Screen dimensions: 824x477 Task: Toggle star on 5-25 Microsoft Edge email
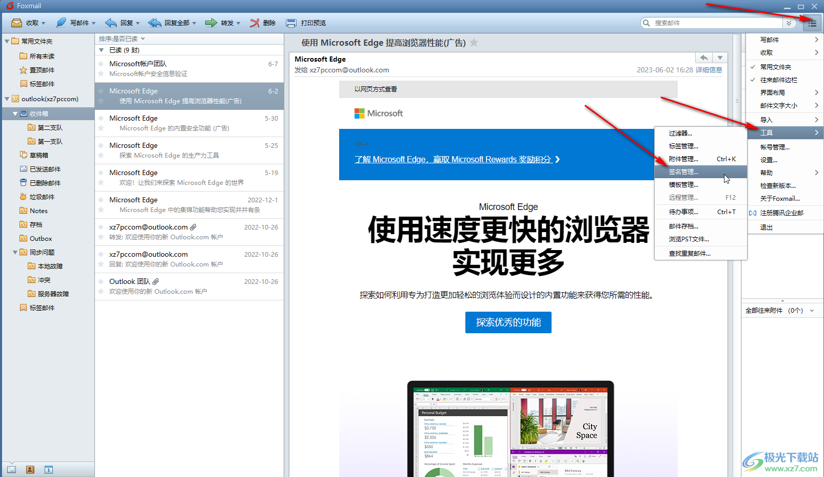click(x=101, y=156)
